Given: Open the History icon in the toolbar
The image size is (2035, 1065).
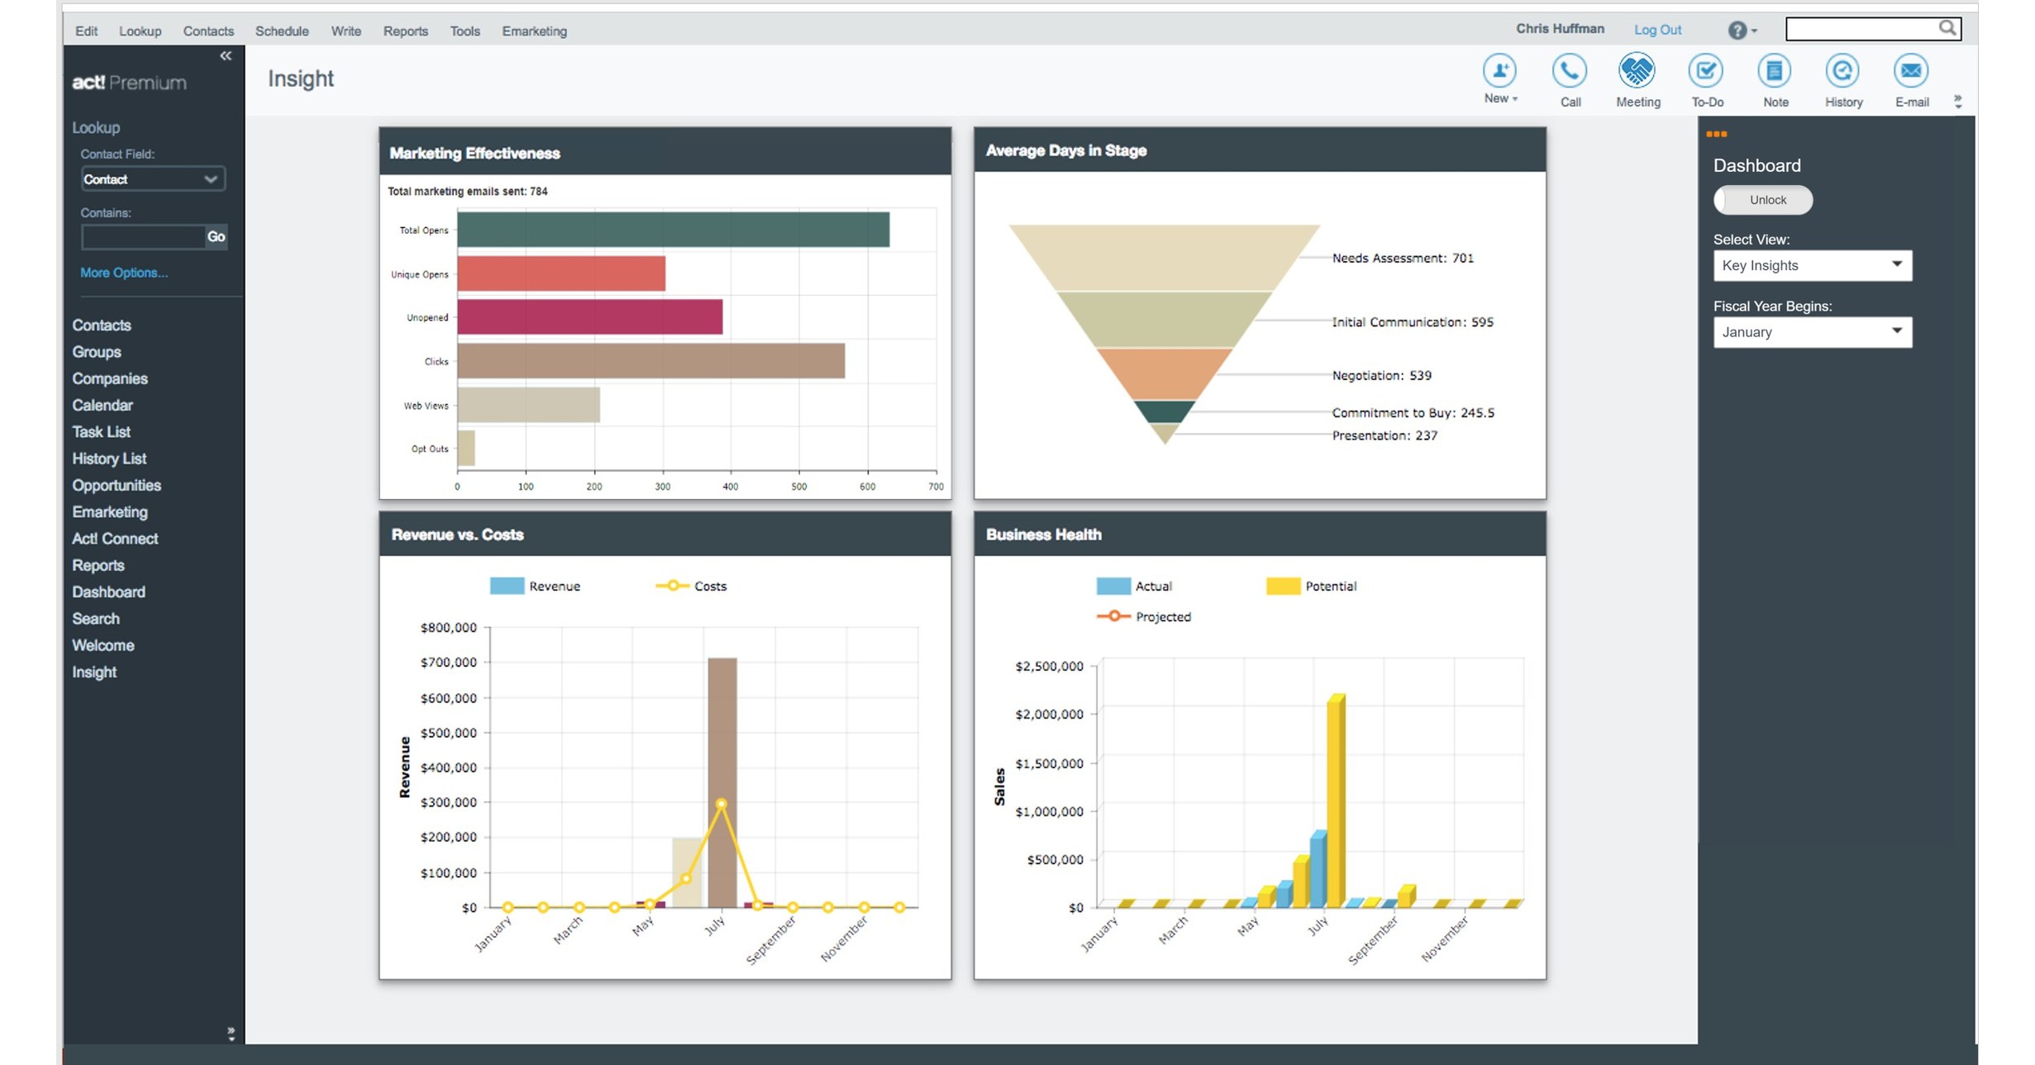Looking at the screenshot, I should pos(1842,71).
